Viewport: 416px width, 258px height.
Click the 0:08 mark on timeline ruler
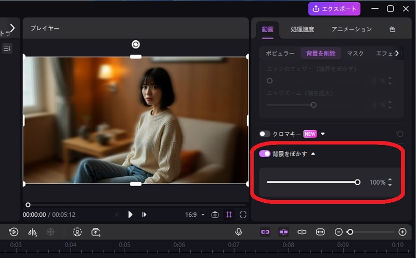click(x=288, y=244)
